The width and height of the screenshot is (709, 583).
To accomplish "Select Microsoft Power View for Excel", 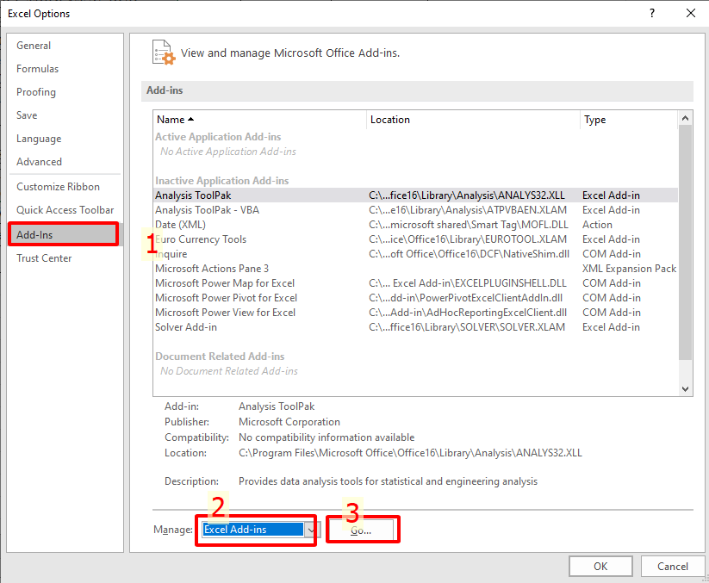I will (x=415, y=313).
